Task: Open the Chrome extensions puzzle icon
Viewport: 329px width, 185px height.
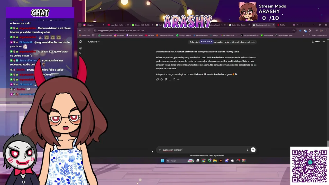Action: (x=310, y=30)
